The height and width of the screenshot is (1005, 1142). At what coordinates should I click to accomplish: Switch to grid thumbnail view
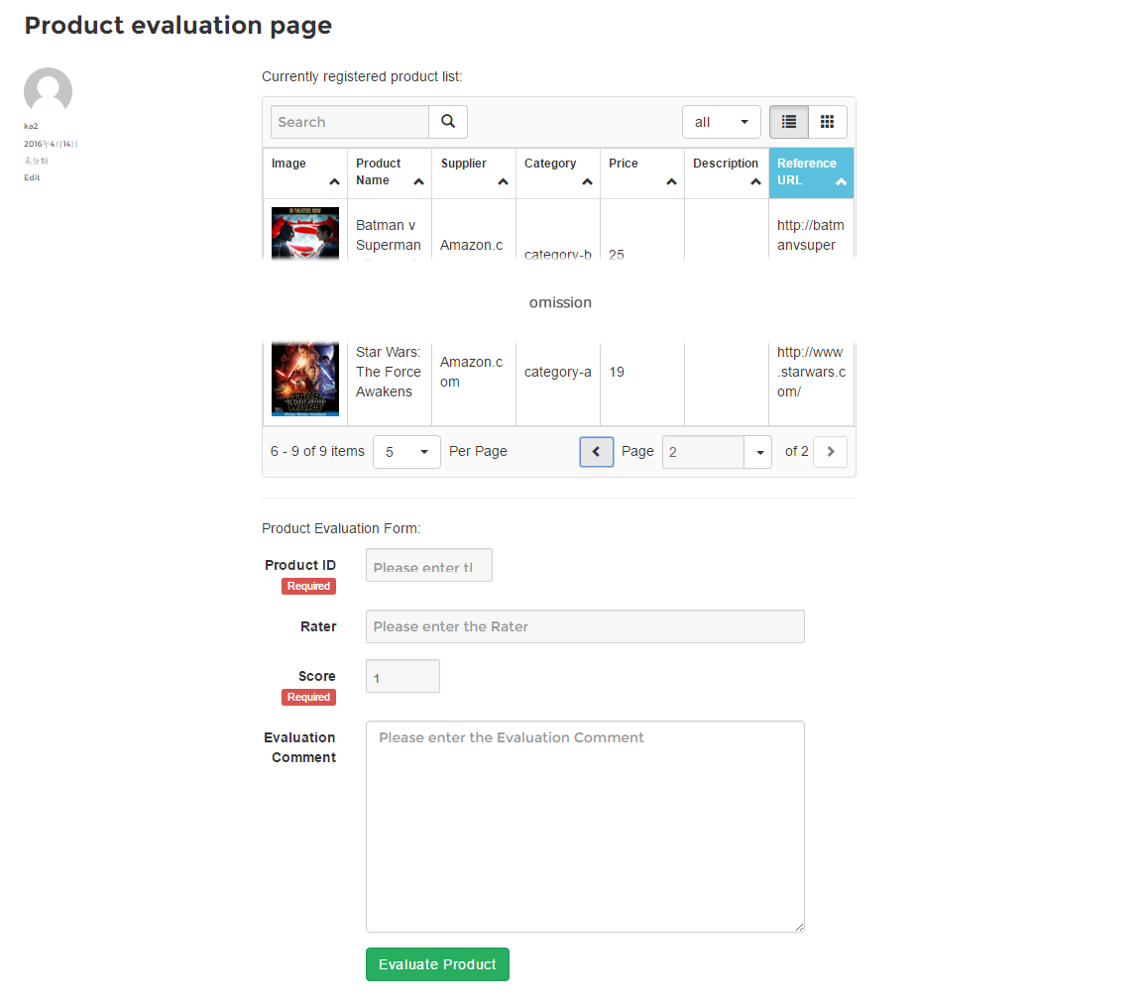pyautogui.click(x=828, y=122)
